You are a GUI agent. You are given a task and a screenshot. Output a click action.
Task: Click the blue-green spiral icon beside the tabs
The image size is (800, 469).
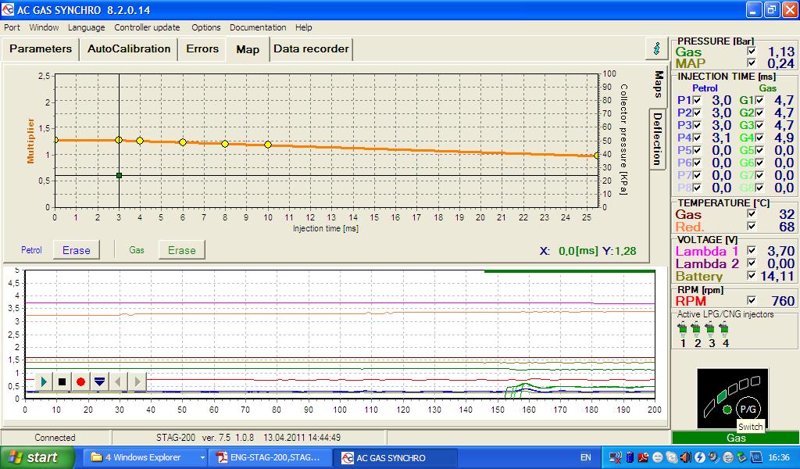[657, 48]
